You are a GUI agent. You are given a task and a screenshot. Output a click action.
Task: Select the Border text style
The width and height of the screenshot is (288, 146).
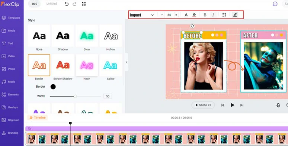pos(39,65)
